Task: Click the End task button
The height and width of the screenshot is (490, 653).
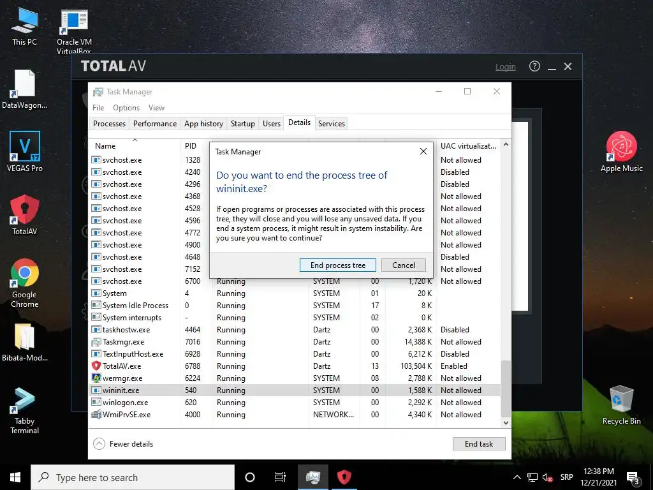Action: pos(479,444)
